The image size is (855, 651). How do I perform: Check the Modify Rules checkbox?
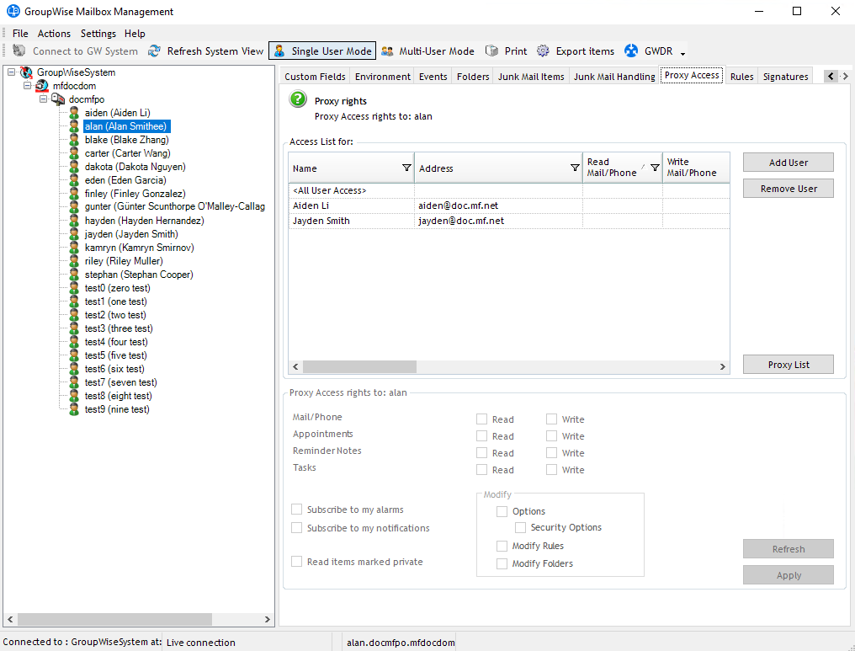[x=502, y=546]
